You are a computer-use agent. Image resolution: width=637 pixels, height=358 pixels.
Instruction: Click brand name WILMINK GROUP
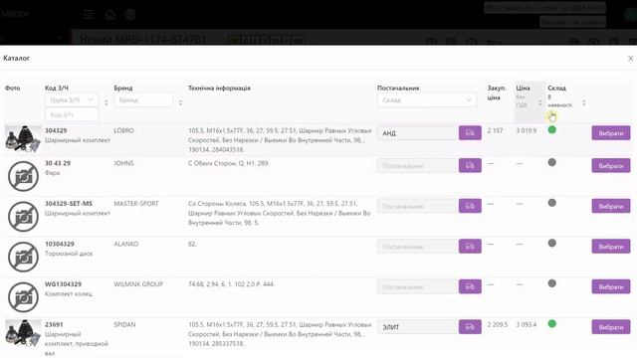138,284
